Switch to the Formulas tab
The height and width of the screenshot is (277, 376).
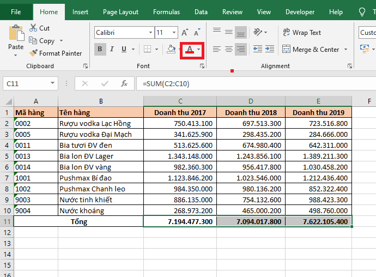point(166,12)
